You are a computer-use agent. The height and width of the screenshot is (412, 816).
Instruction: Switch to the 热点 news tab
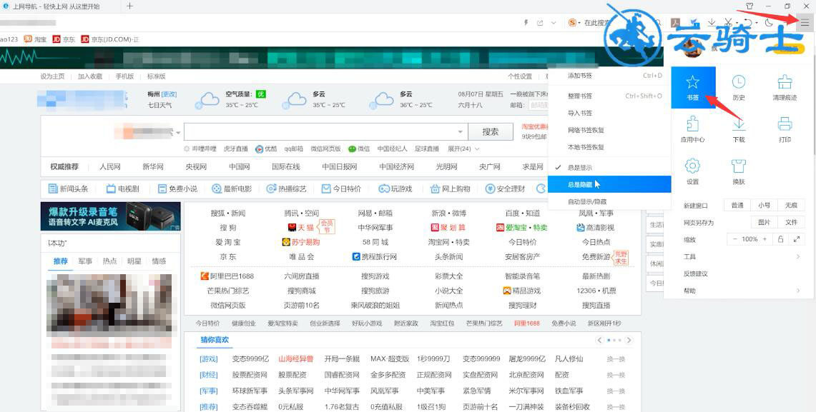tap(110, 261)
